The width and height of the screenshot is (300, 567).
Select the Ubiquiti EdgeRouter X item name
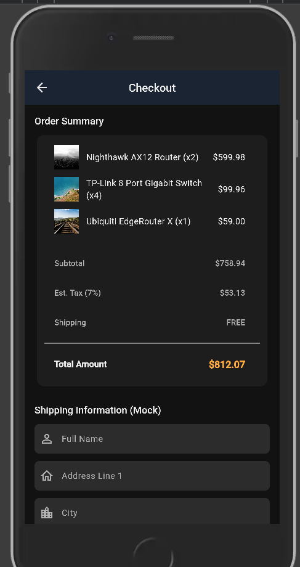pos(138,221)
